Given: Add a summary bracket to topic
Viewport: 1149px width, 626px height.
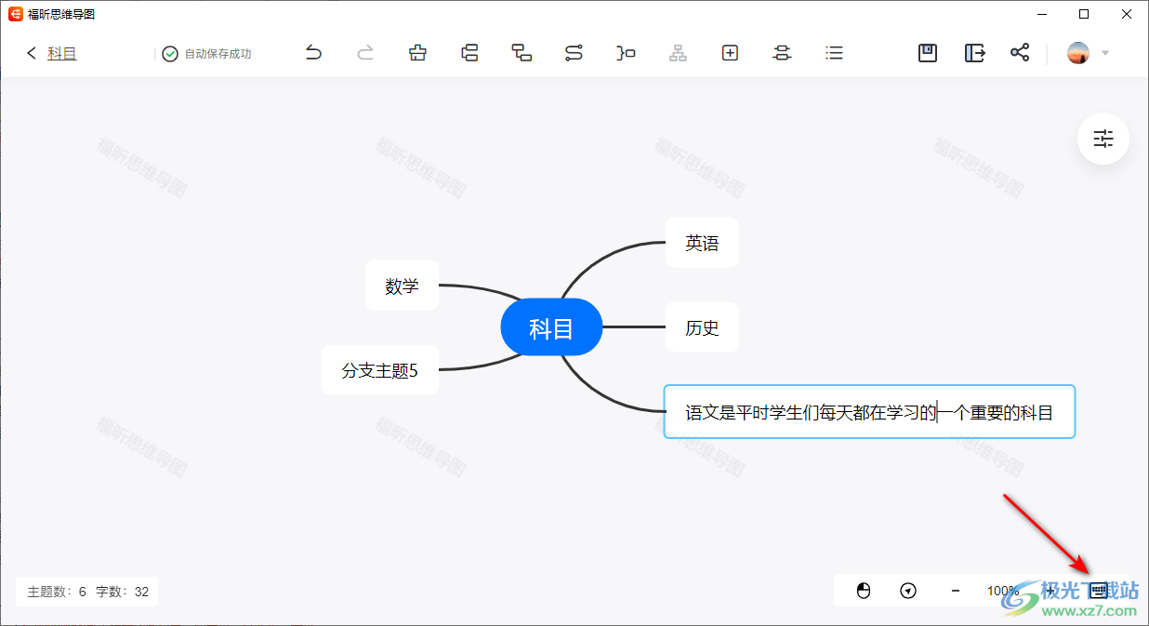Looking at the screenshot, I should point(626,53).
